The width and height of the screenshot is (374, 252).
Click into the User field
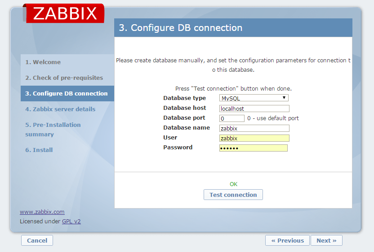click(254, 138)
